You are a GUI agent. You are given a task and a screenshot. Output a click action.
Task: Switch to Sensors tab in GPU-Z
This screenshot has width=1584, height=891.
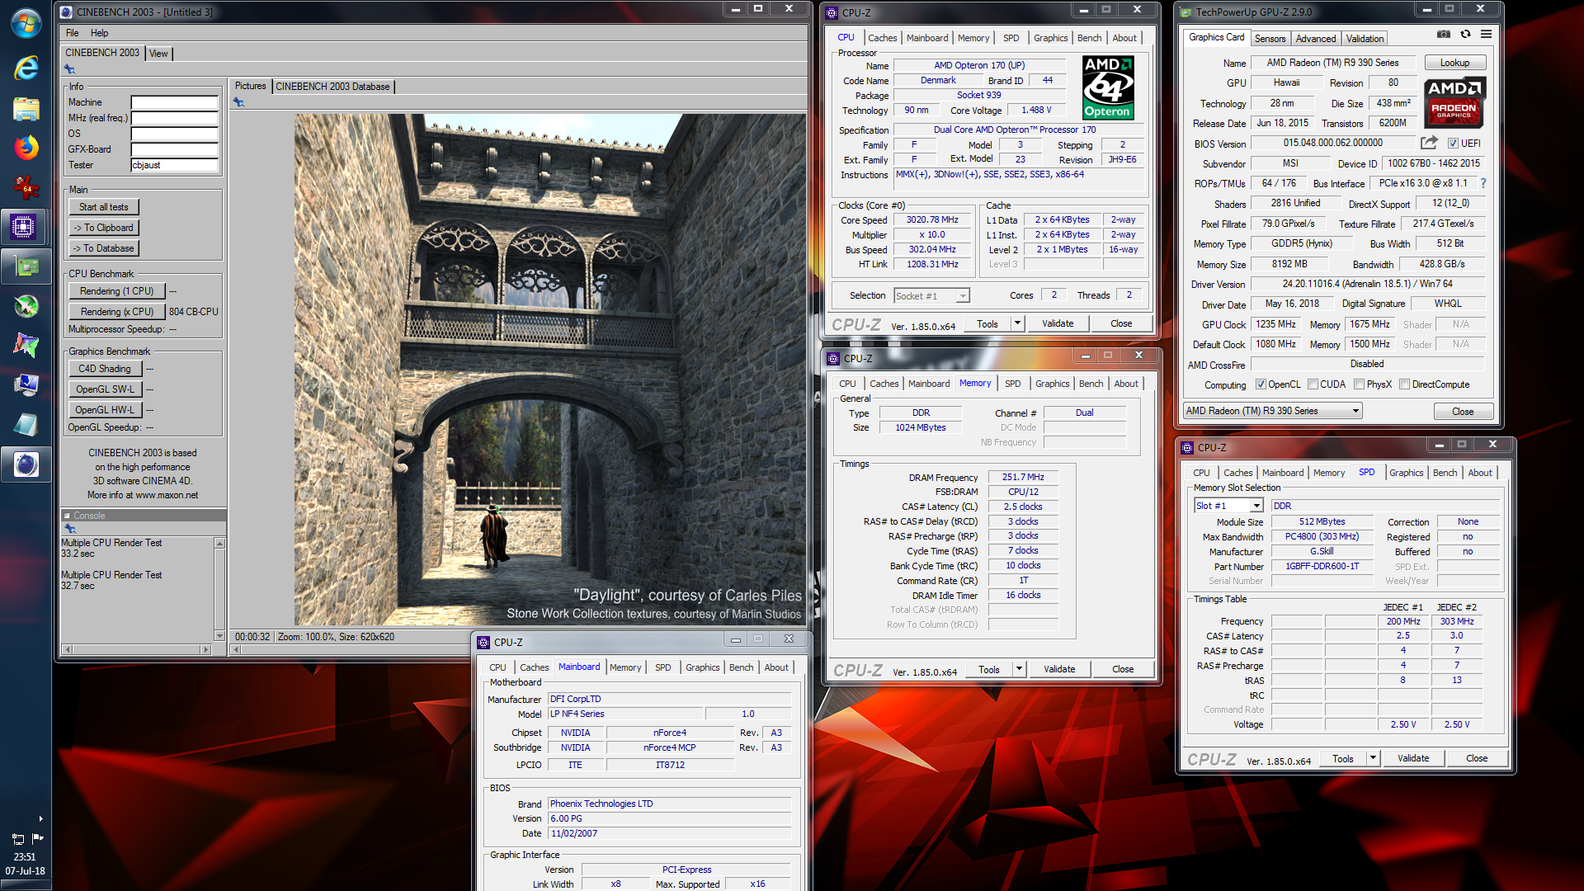1270,38
